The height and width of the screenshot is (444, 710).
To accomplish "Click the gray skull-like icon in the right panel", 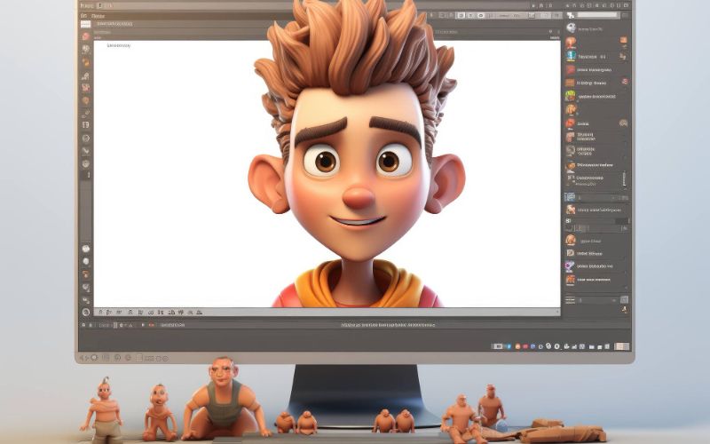I will [x=571, y=28].
